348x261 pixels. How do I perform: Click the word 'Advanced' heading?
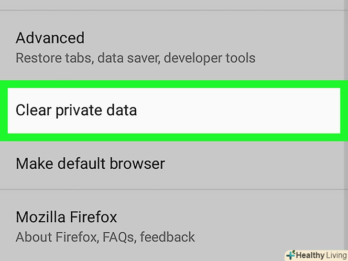pyautogui.click(x=50, y=38)
